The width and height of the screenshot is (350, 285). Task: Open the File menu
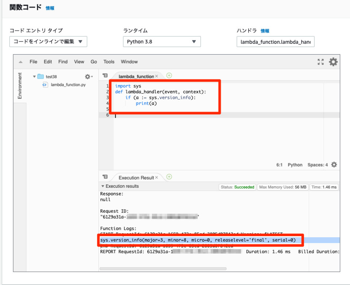(34, 62)
